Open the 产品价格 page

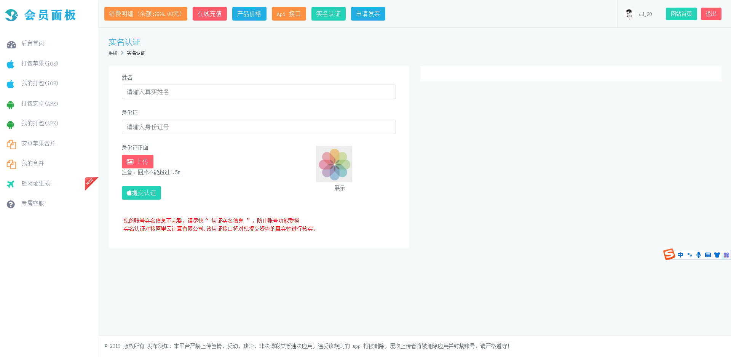pyautogui.click(x=249, y=14)
